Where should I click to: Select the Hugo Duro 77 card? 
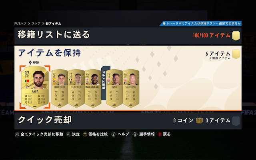click(60, 88)
